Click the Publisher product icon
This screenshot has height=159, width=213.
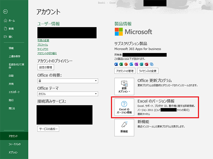coord(141,64)
